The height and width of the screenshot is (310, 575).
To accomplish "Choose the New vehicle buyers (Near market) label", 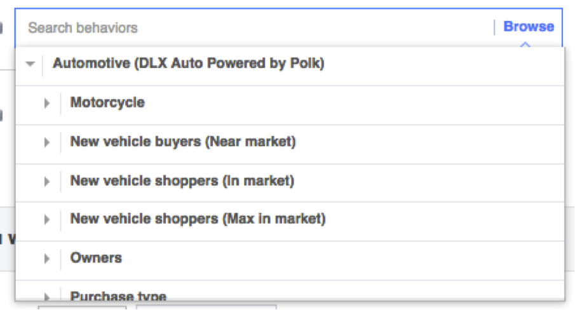I will coord(183,142).
